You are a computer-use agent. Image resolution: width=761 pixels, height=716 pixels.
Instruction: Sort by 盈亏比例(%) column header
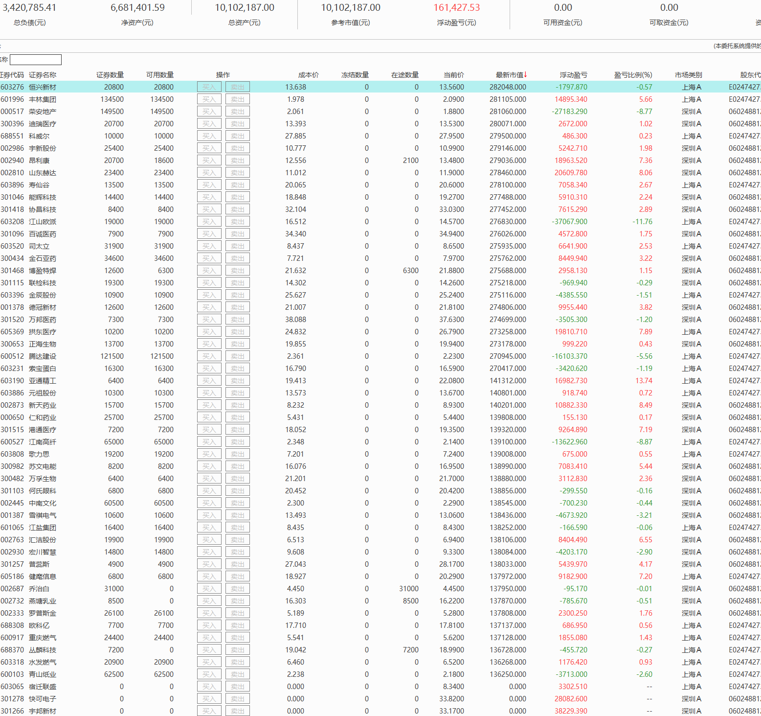point(633,75)
